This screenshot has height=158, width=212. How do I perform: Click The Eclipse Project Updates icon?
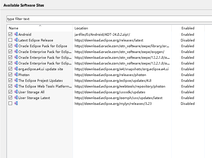(x=16, y=80)
